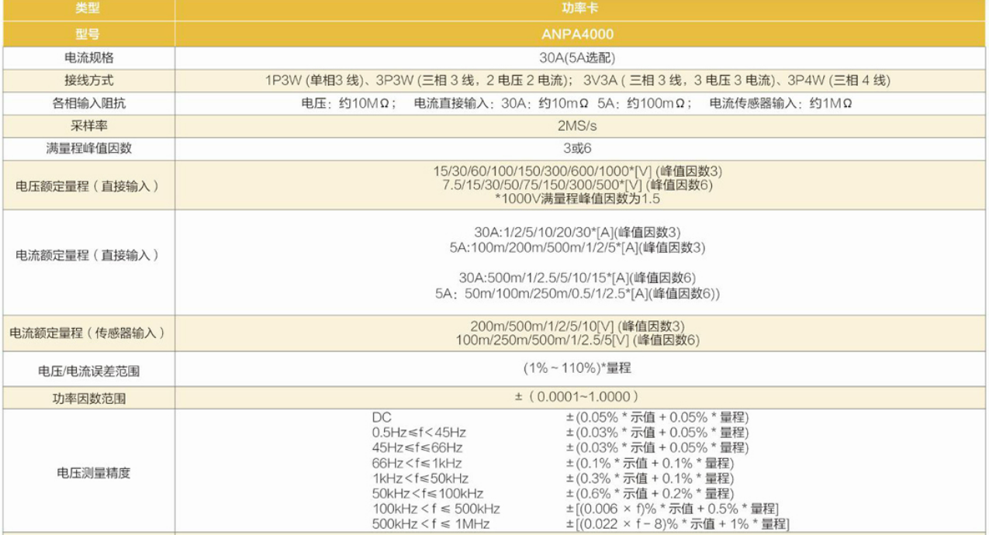This screenshot has width=989, height=535.
Task: Select the 电流规格 row label
Action: (x=88, y=58)
